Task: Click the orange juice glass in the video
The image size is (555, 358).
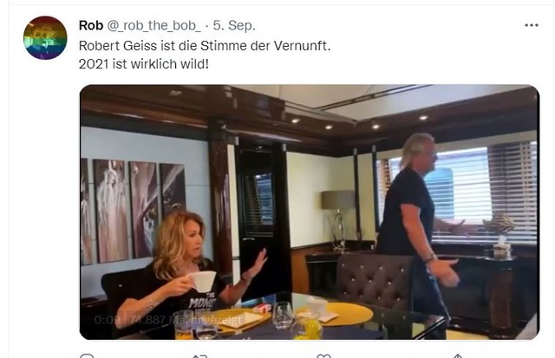Action: (184, 325)
